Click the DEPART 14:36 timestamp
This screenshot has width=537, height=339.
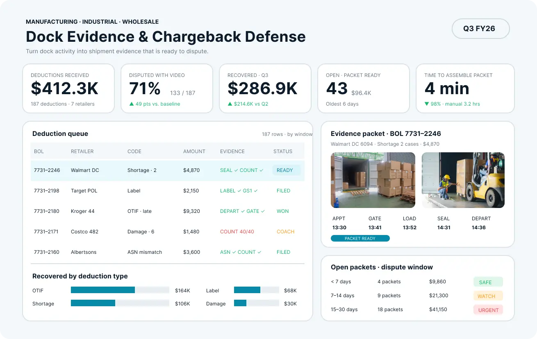coord(481,223)
